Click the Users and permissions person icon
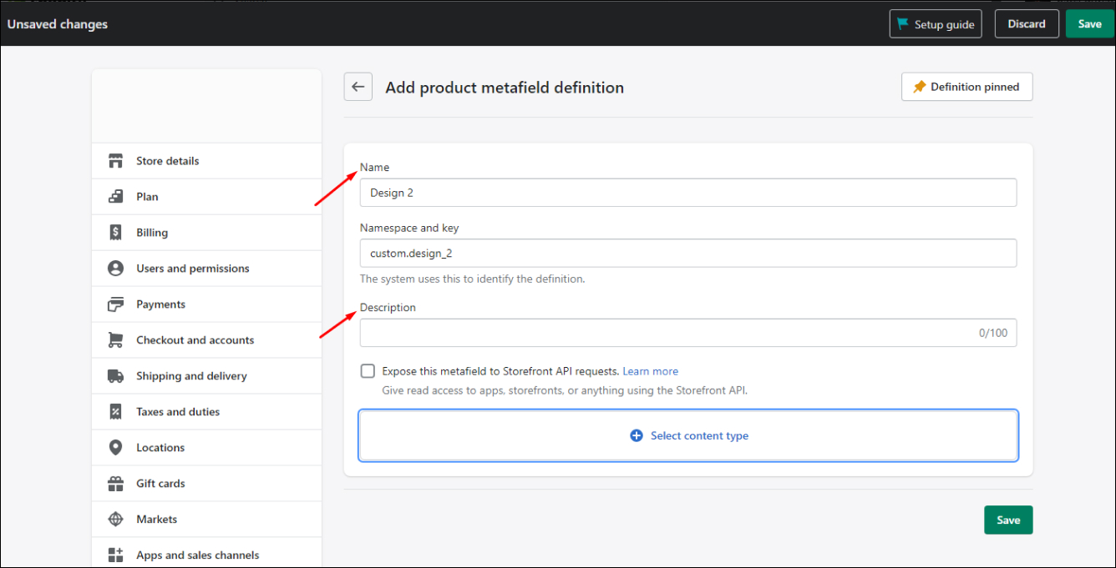This screenshot has width=1116, height=568. click(x=116, y=269)
